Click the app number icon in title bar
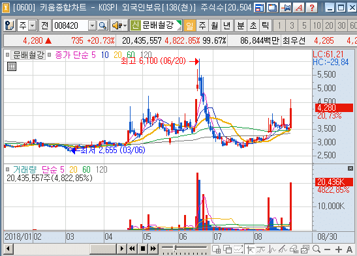The width and height of the screenshot is (357, 256). [6, 8]
